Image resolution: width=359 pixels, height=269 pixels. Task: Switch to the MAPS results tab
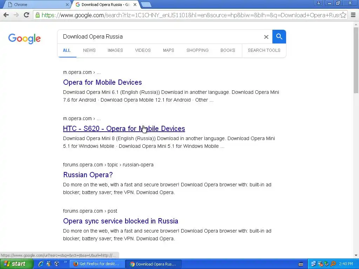tap(169, 50)
